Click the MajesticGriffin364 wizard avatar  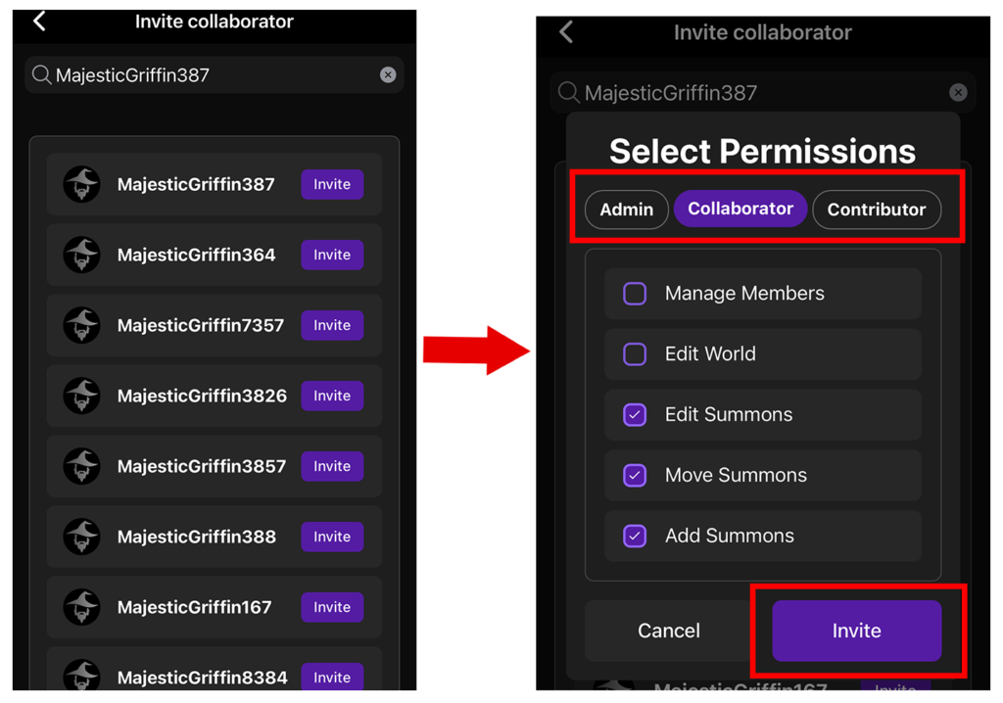point(81,255)
